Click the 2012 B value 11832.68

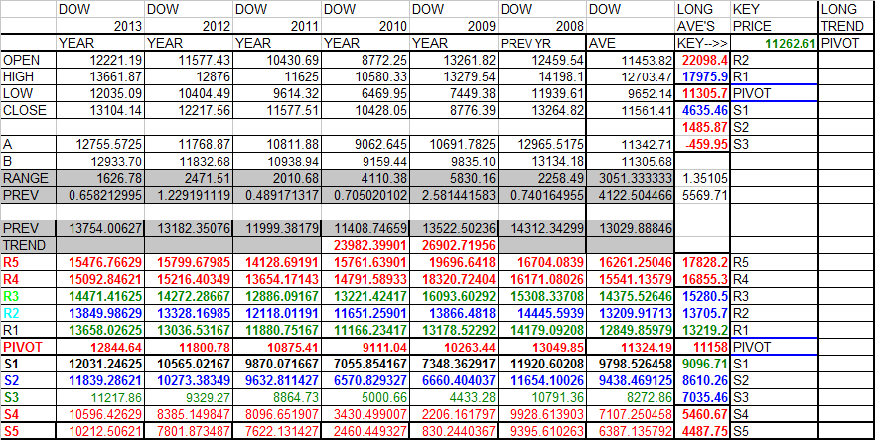[189, 161]
